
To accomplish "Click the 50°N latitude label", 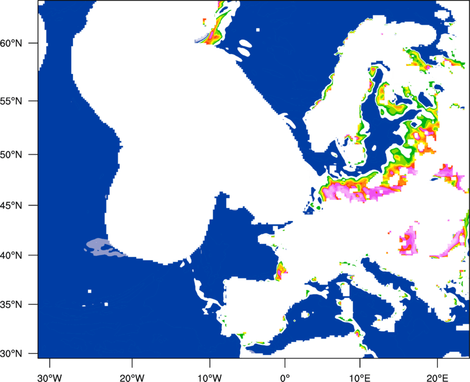I will point(11,155).
